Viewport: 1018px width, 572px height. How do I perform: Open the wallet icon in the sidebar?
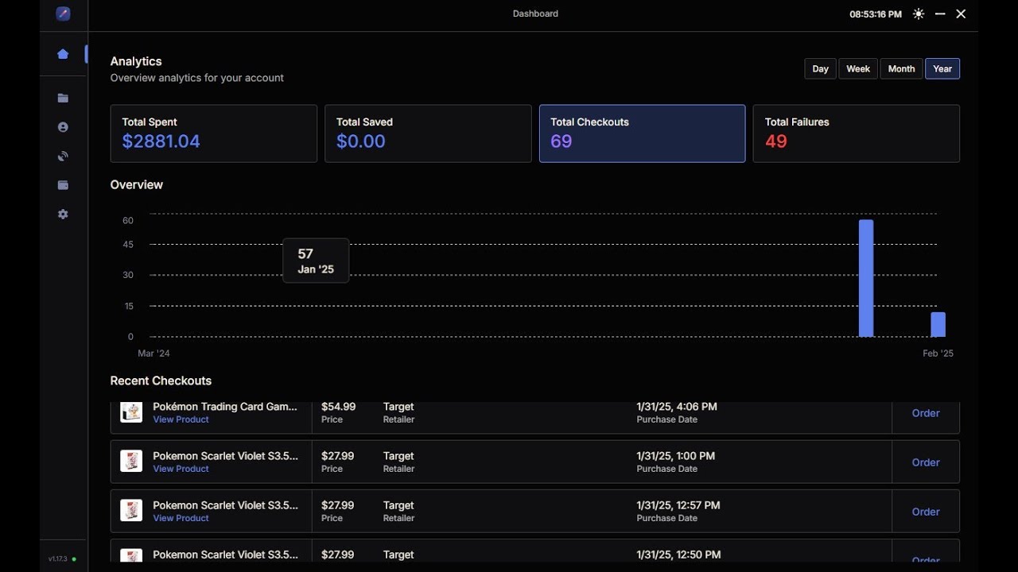click(63, 185)
